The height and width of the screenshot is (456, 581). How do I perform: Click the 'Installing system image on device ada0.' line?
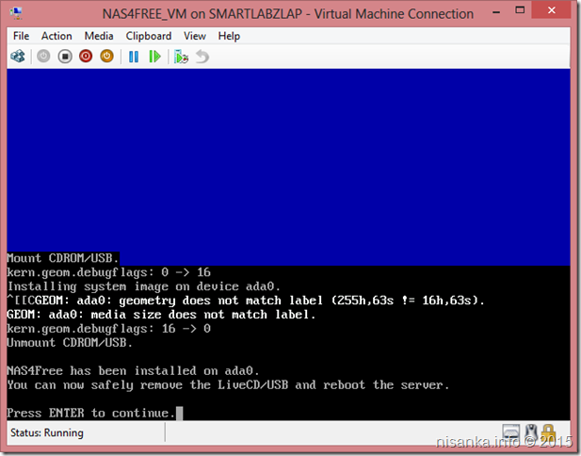pyautogui.click(x=144, y=286)
